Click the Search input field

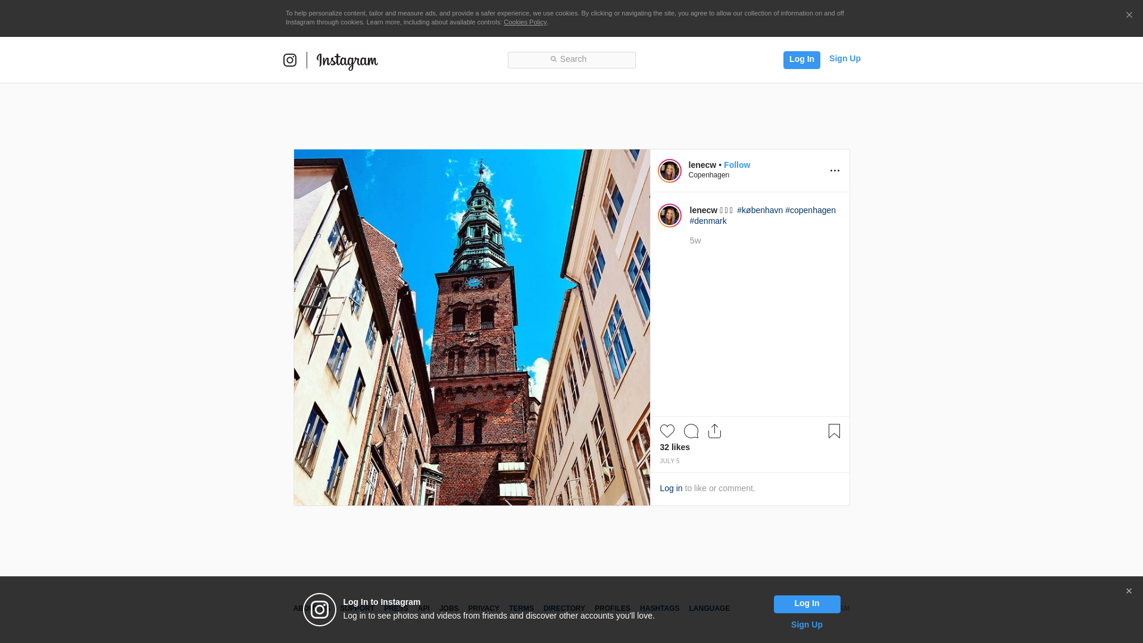(x=571, y=60)
